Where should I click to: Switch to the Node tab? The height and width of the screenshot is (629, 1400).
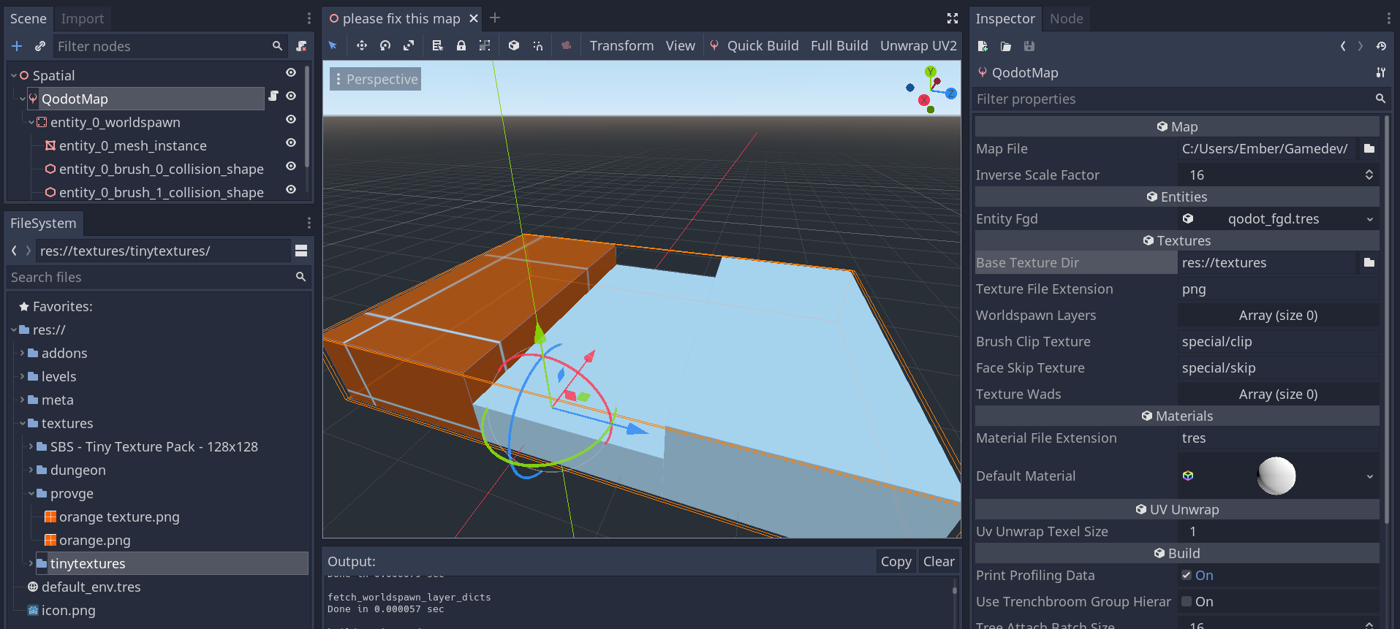point(1067,18)
